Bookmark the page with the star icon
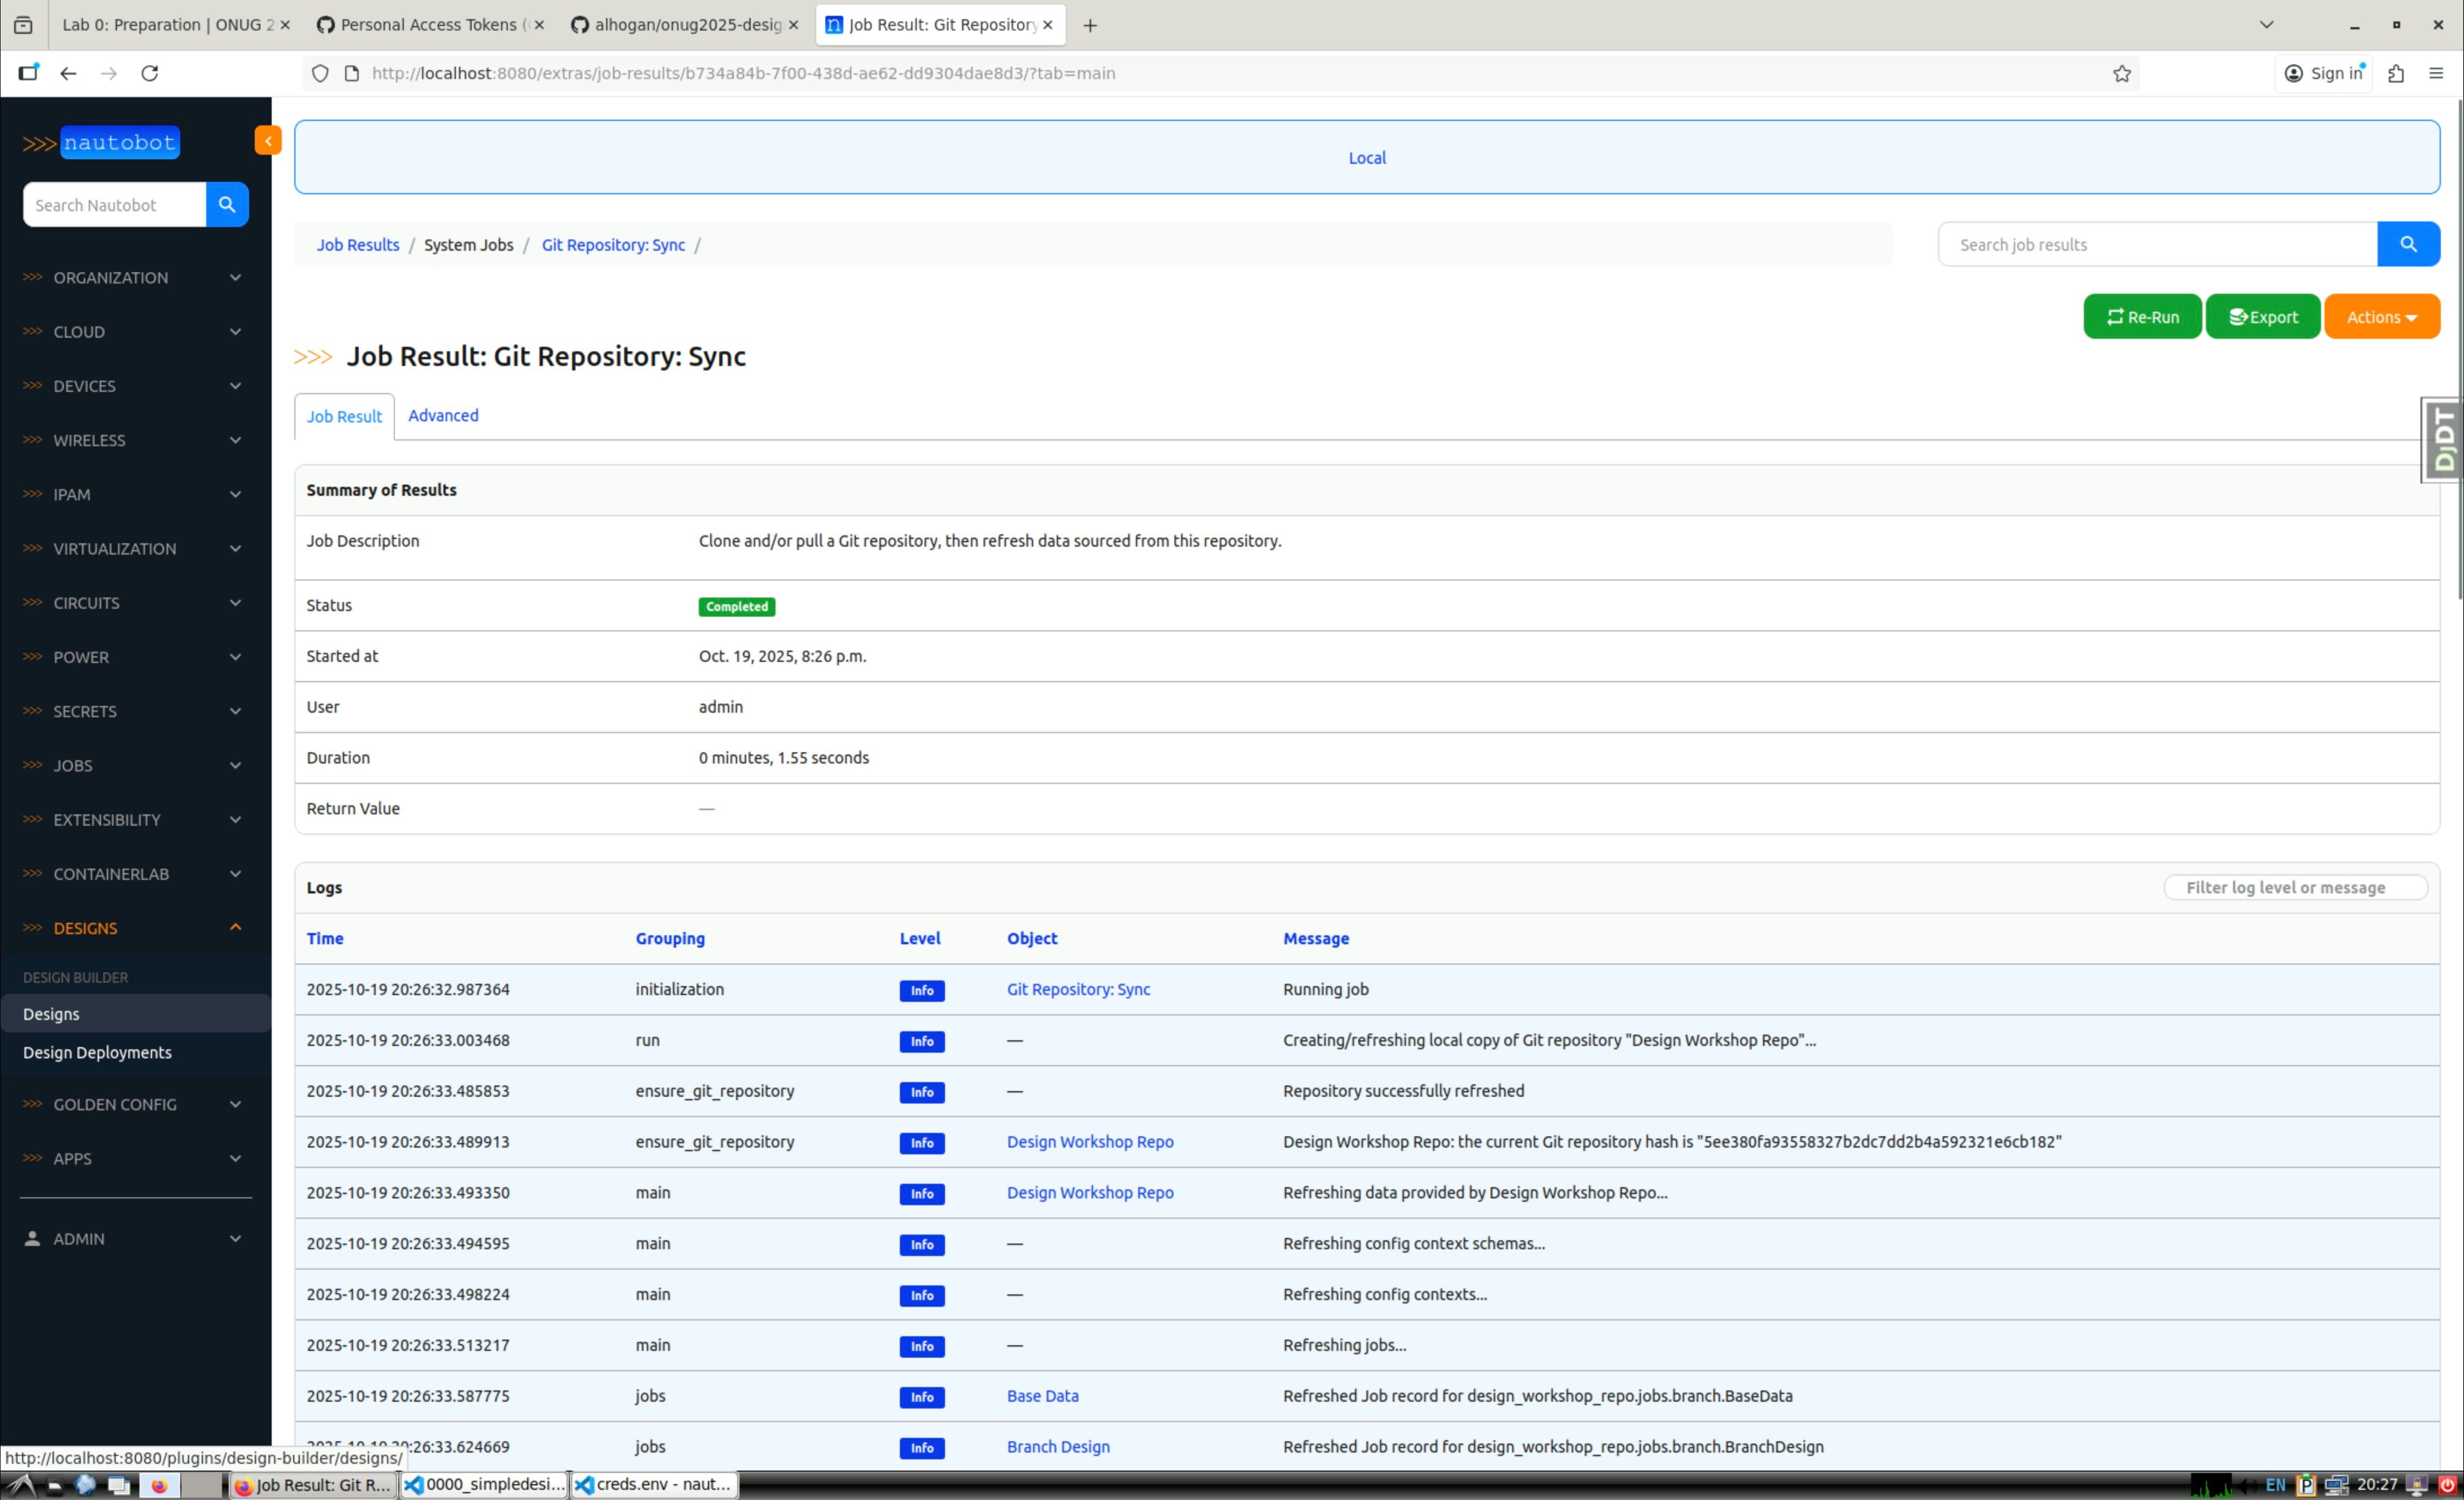This screenshot has width=2464, height=1500. [x=2121, y=73]
